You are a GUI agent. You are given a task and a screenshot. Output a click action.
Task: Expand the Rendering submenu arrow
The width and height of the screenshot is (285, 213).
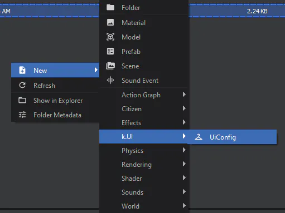click(184, 164)
